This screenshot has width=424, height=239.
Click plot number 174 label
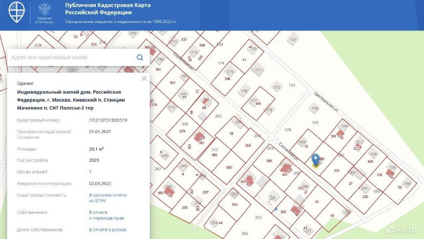click(221, 63)
